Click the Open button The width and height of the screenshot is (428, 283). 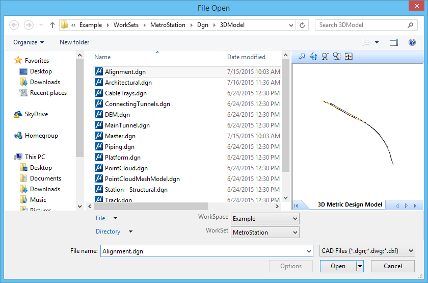coord(338,266)
